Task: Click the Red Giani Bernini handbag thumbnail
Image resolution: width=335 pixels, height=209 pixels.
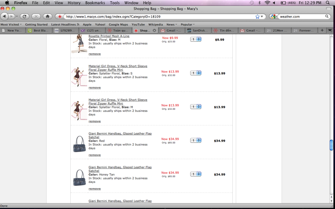Action: point(79,144)
